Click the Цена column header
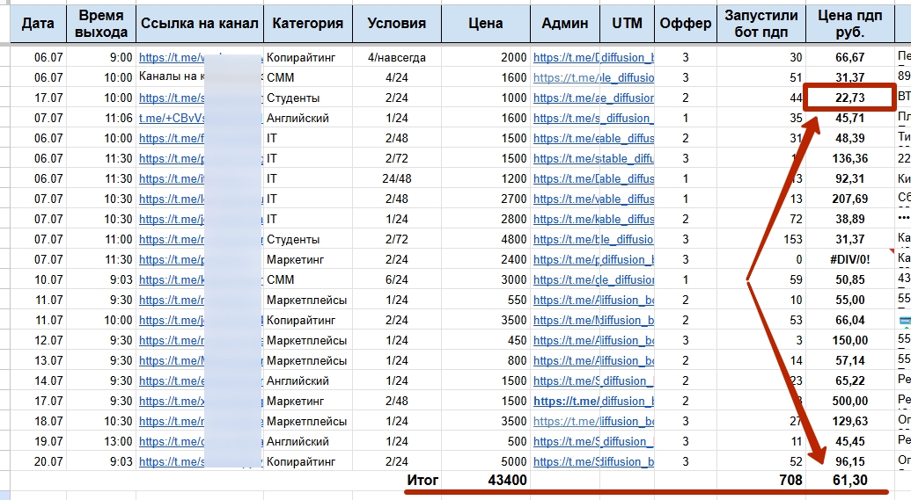Screen dimensions: 911x500 (x=486, y=23)
